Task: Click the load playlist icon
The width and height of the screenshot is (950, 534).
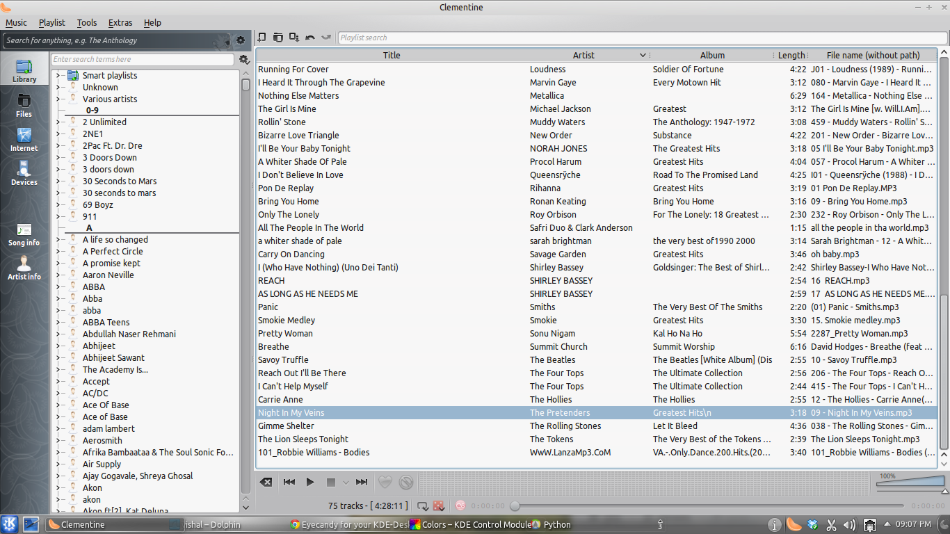Action: click(278, 38)
